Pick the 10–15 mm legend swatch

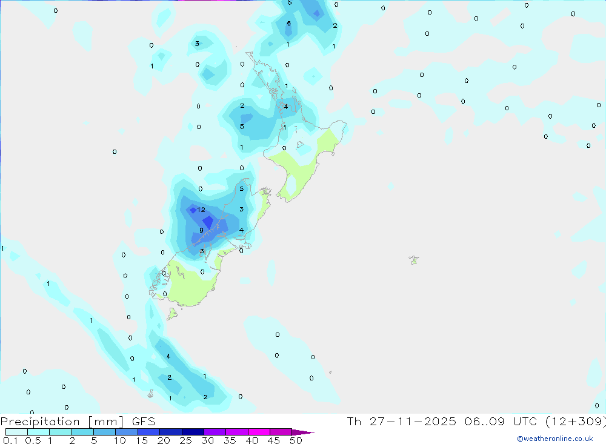click(127, 432)
